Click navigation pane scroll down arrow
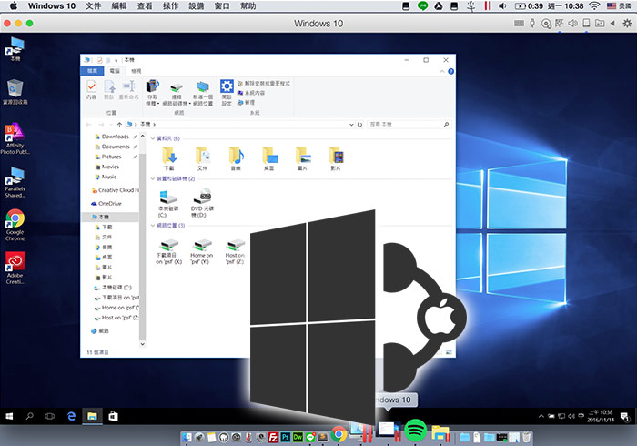637x446 pixels. click(143, 344)
